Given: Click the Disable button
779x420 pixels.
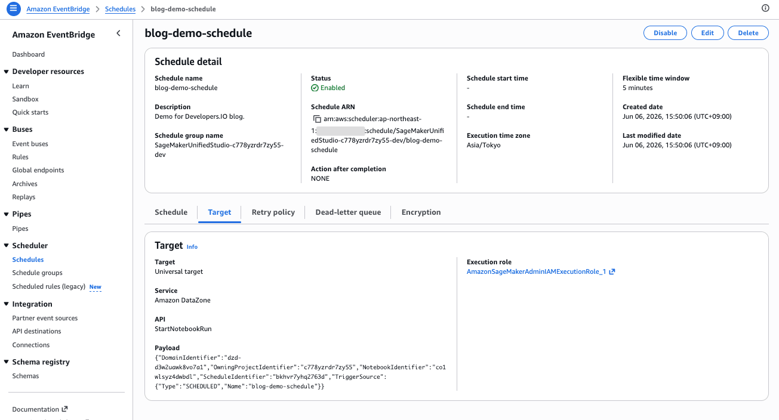Looking at the screenshot, I should point(665,33).
